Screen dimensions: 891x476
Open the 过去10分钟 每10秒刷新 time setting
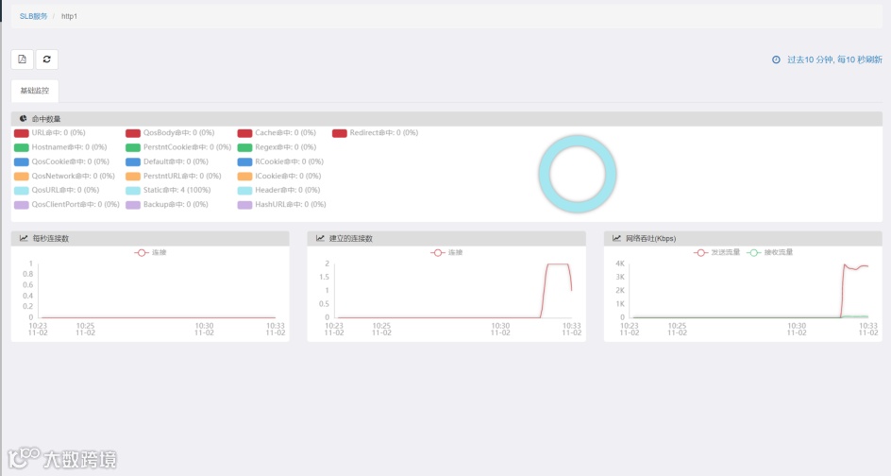click(834, 59)
